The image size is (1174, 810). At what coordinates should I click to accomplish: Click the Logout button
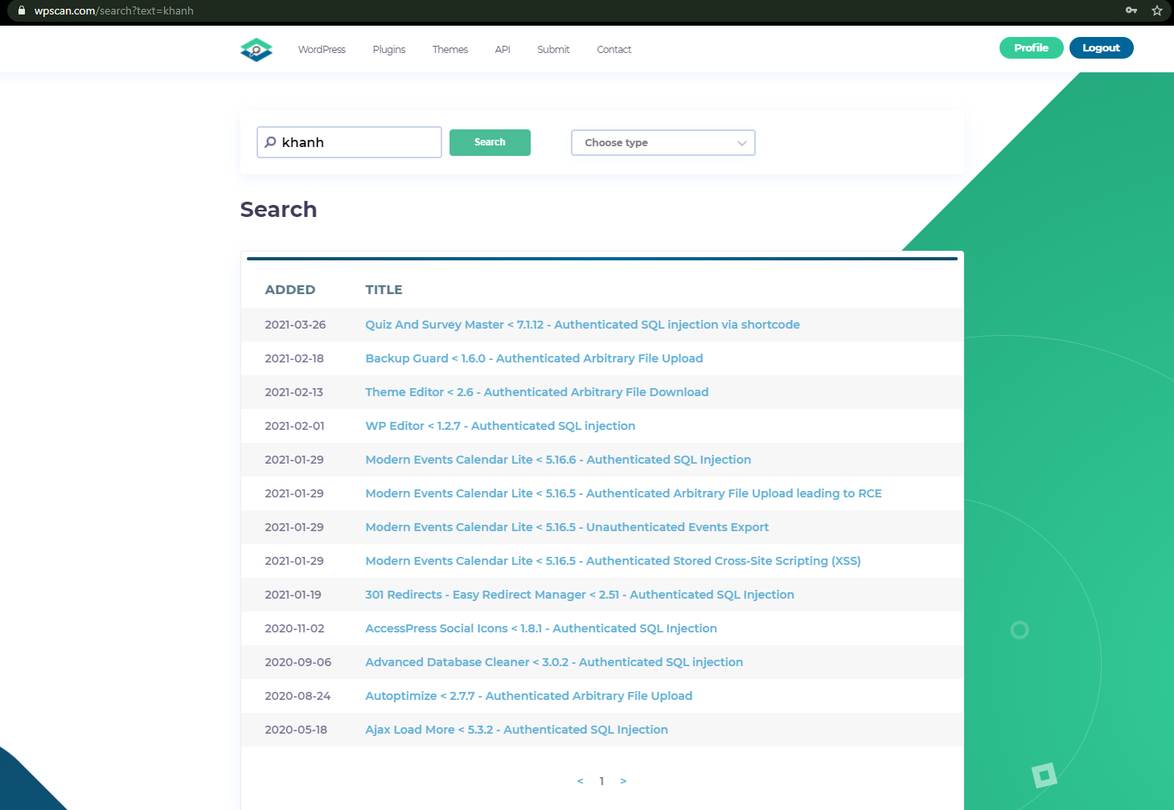click(1102, 48)
